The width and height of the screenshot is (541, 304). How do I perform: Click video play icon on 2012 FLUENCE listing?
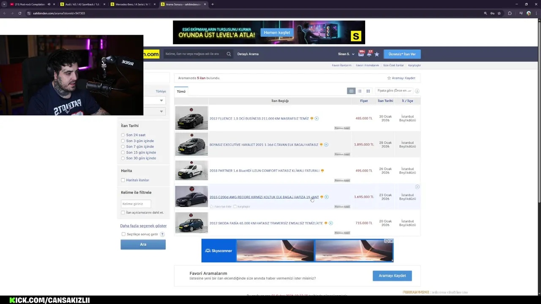[317, 119]
